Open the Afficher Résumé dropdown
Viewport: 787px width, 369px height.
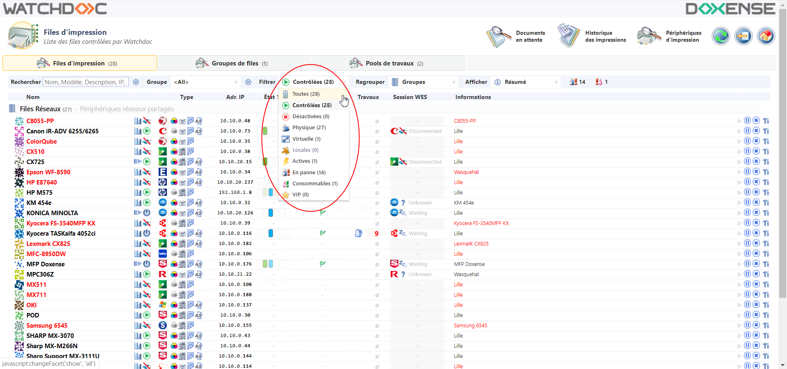(x=526, y=82)
